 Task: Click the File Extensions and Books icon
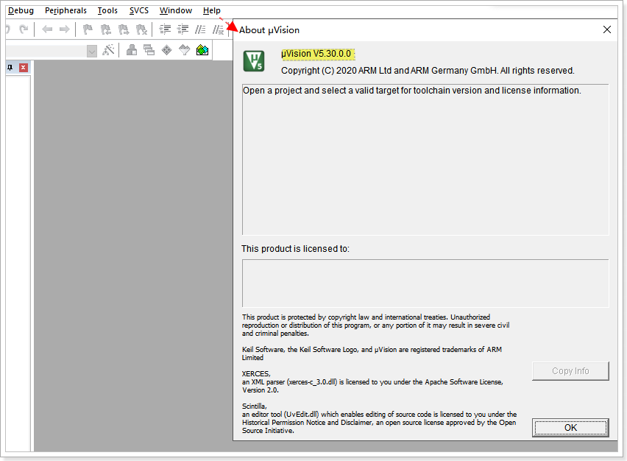pyautogui.click(x=132, y=50)
